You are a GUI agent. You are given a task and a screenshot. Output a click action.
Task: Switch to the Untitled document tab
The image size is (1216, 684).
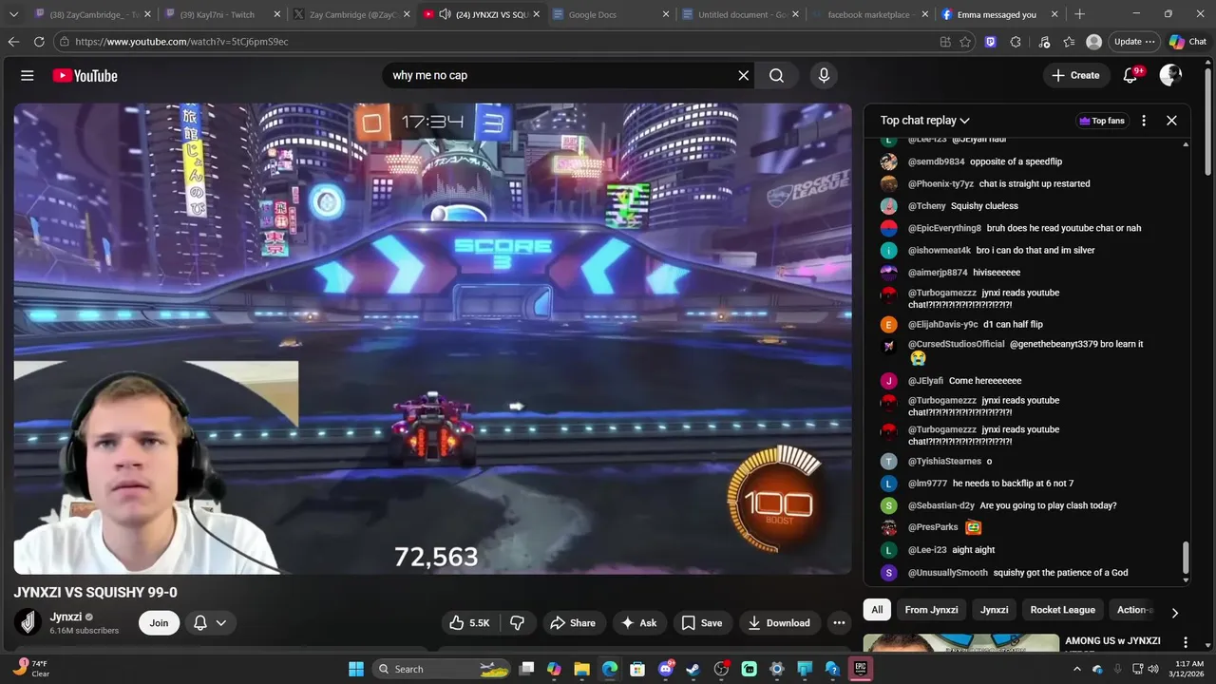tap(741, 14)
